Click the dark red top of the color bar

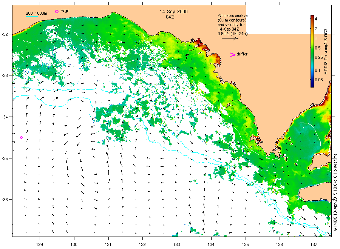click(x=312, y=17)
